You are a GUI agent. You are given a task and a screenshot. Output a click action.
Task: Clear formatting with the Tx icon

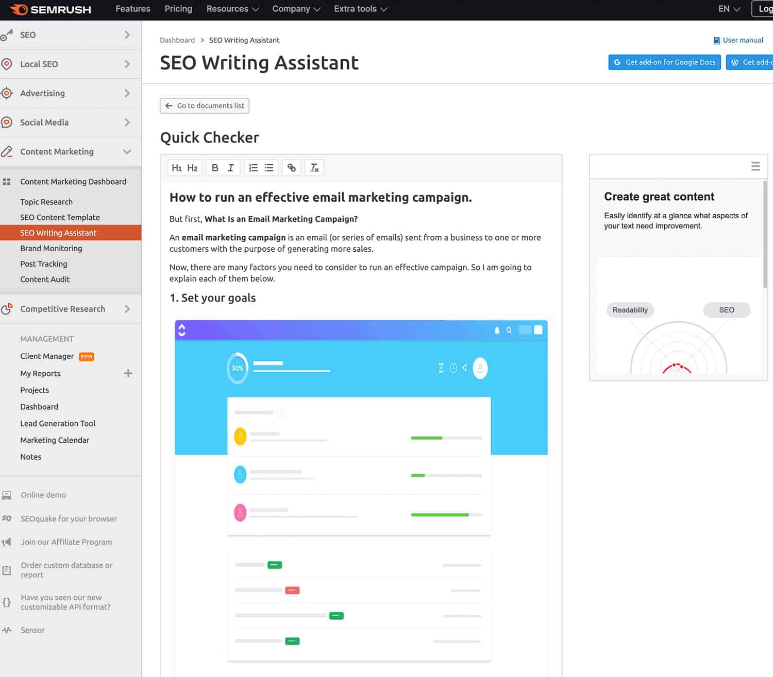click(x=314, y=167)
